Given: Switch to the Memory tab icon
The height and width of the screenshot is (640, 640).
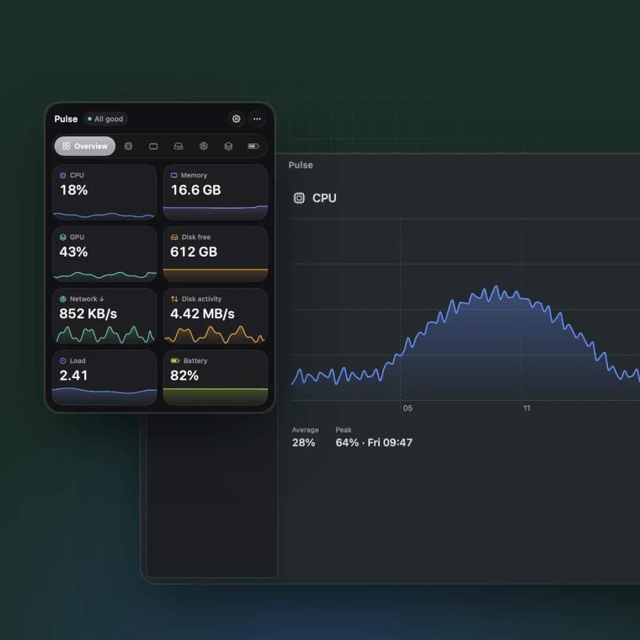Looking at the screenshot, I should pyautogui.click(x=153, y=146).
